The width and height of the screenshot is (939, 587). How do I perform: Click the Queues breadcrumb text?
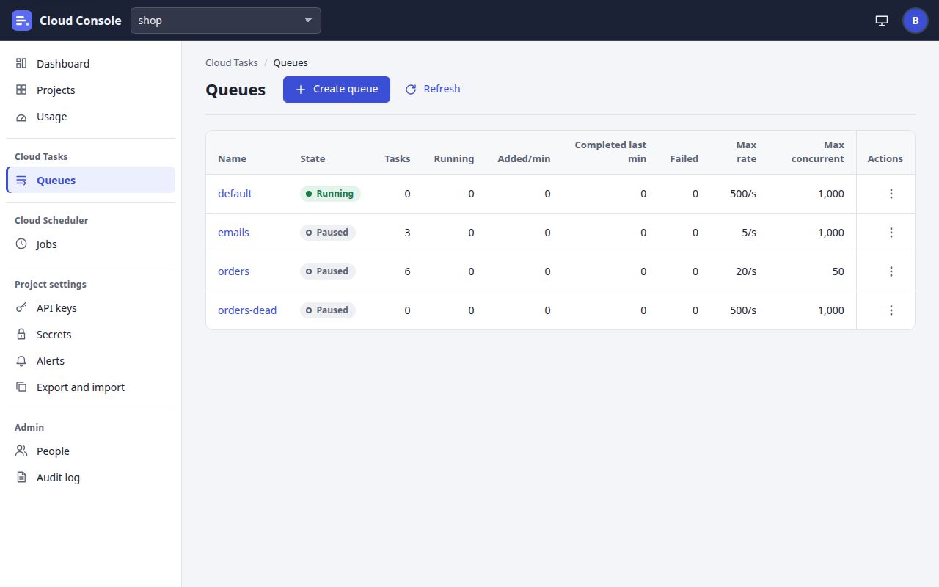tap(291, 63)
